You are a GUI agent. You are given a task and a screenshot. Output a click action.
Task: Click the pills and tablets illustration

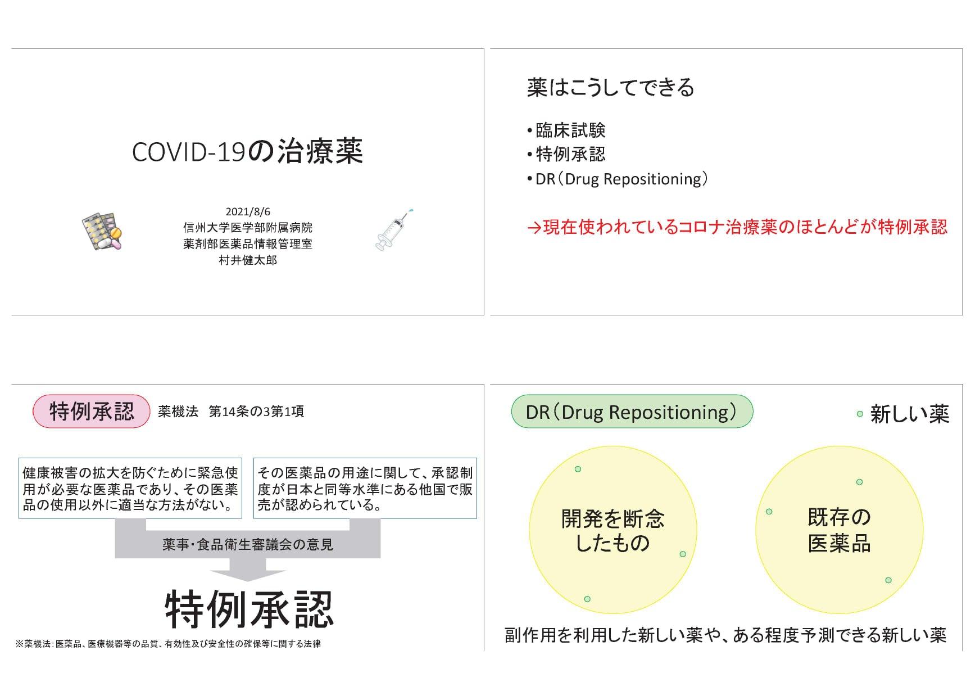[x=102, y=231]
